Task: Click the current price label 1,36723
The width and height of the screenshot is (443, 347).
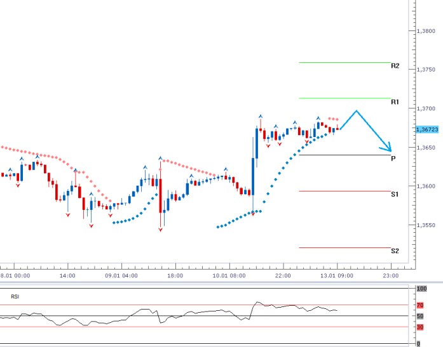Action: pyautogui.click(x=427, y=129)
